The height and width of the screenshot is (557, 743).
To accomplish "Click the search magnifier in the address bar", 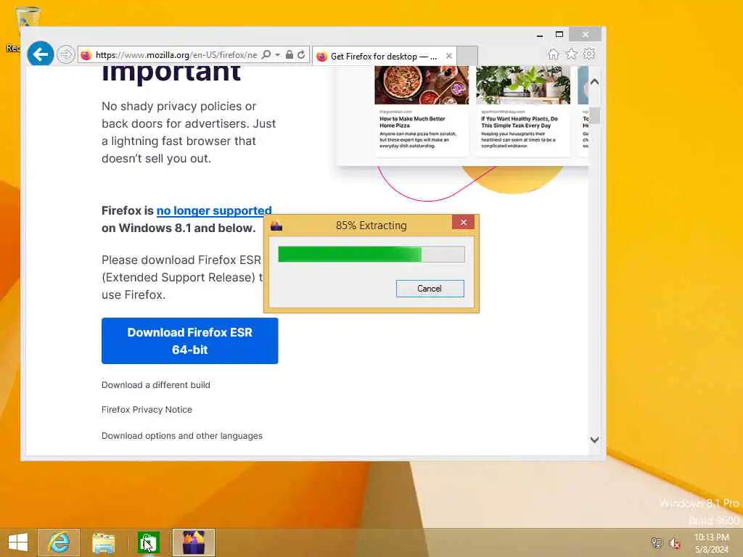I will (x=266, y=54).
